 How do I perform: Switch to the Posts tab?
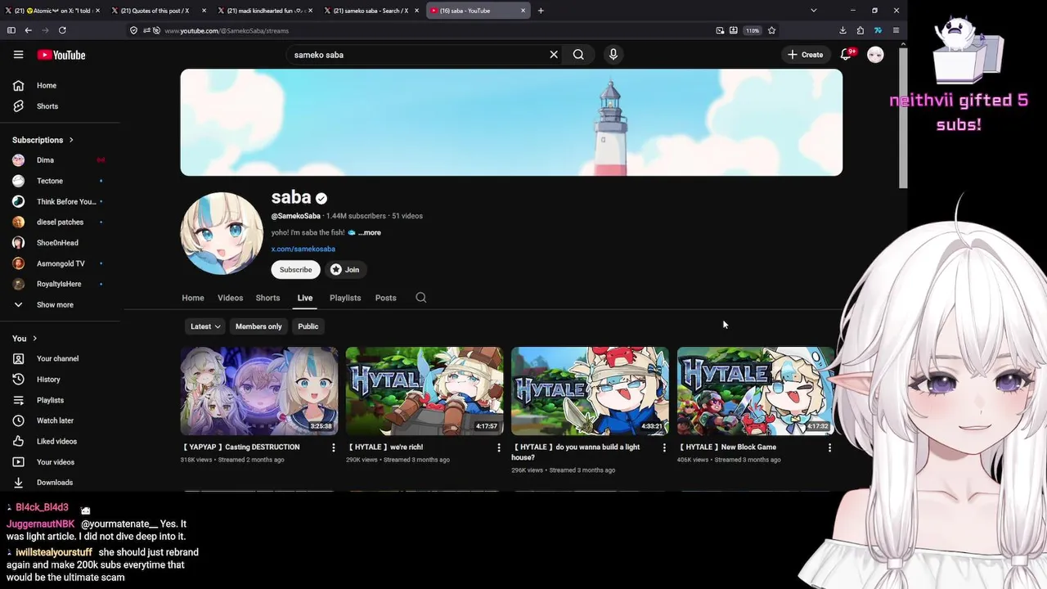[386, 298]
